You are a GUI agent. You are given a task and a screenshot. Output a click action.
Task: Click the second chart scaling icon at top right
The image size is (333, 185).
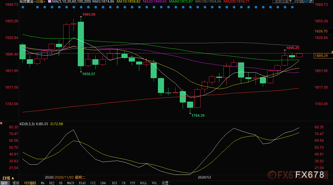pos(302,1)
